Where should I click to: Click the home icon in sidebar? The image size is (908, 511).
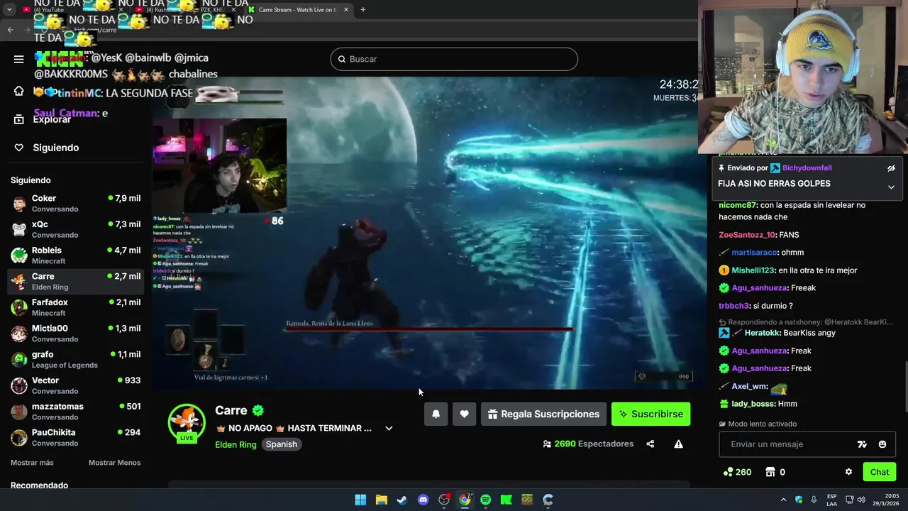tap(19, 91)
